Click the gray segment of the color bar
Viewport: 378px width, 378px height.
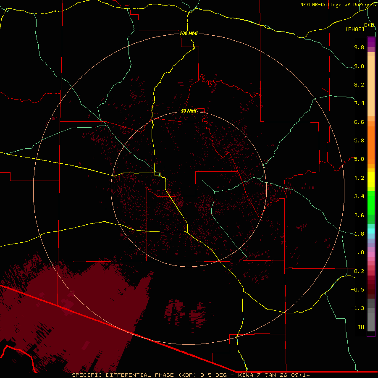click(371, 315)
